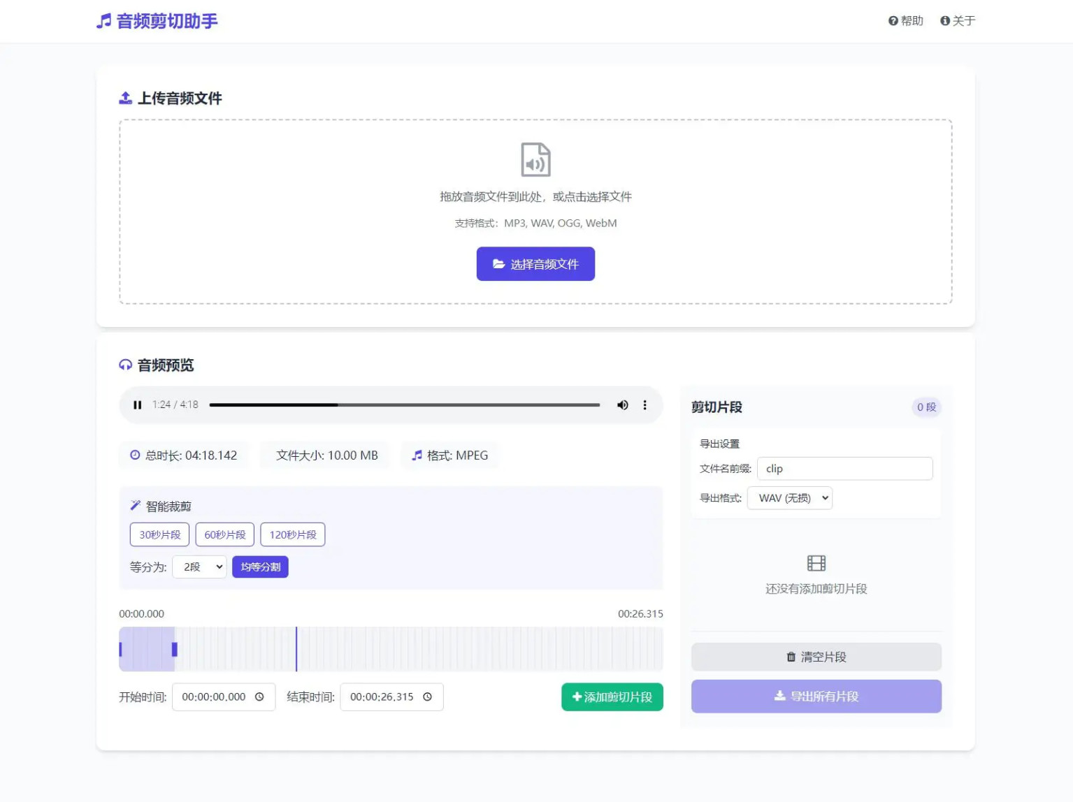Image resolution: width=1073 pixels, height=802 pixels.
Task: Select the 智能裁剪 scissors icon
Action: pos(134,504)
